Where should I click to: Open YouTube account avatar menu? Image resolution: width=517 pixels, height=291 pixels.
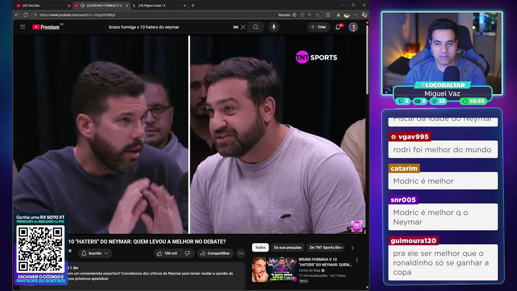[x=353, y=27]
